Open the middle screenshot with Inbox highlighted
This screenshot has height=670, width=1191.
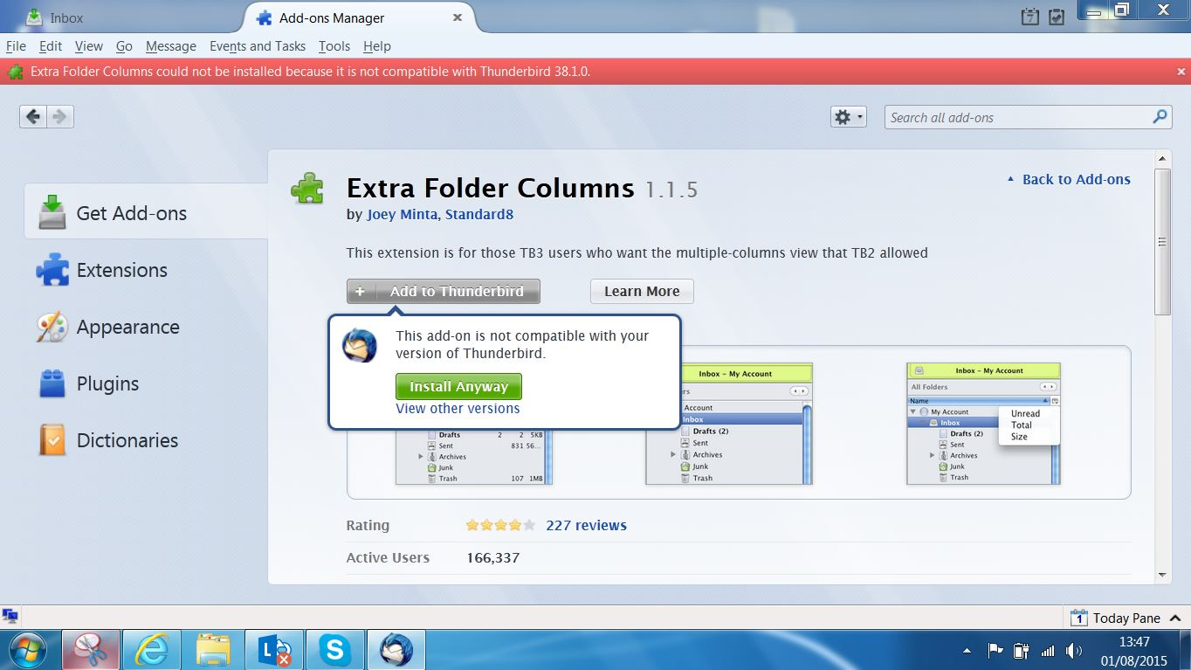point(729,424)
